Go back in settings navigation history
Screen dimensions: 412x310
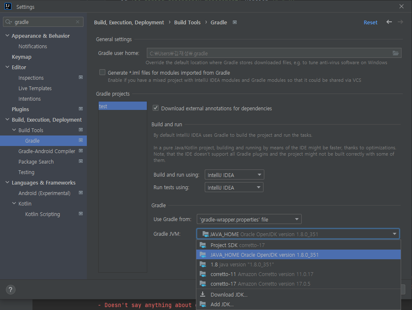click(389, 22)
